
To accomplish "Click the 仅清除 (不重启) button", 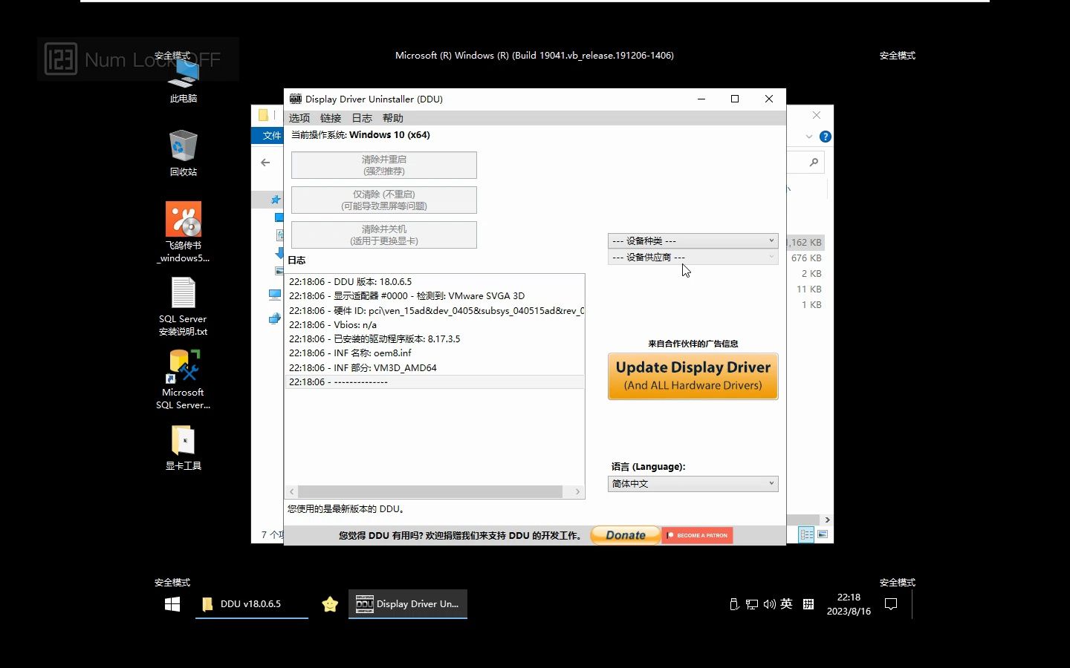I will coord(384,200).
